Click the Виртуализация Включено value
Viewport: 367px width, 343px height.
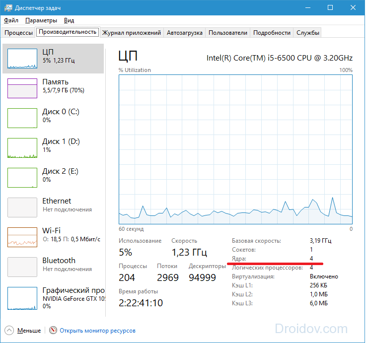(324, 276)
